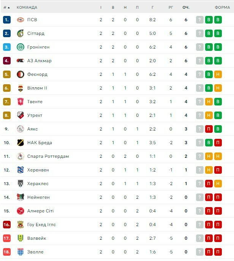234x261 pixels.
Task: Click the ФОРМА column header
Action: pos(222,7)
